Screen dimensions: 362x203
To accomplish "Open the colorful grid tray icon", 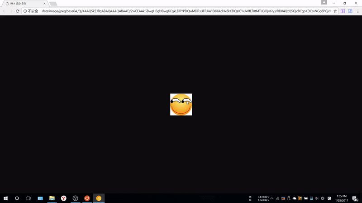I will pos(300,198).
